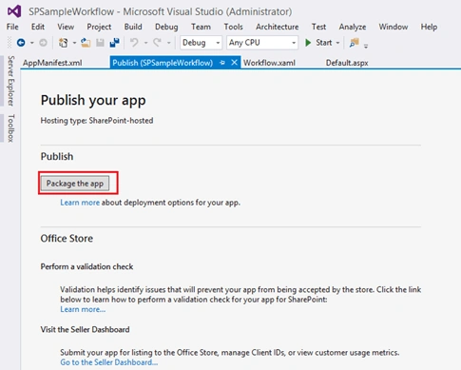Screen dimensions: 461x370
Task: Close the Publish (SPSampleWorkflow) tab
Action: click(234, 63)
